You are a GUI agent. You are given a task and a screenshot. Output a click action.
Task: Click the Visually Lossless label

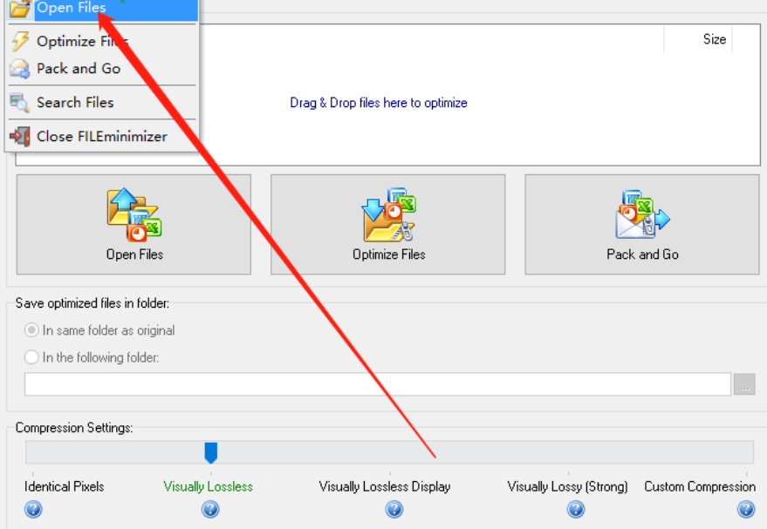pos(208,486)
